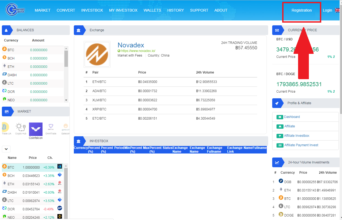Click the DOGE icon in 24-hour Volume Investments
342x220 pixels.
coord(281,215)
